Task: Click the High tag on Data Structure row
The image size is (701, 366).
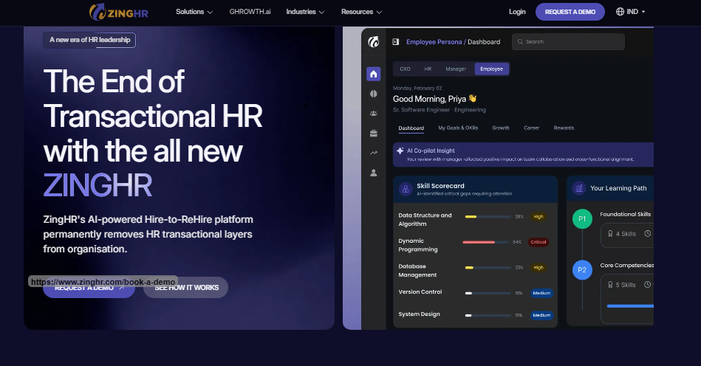Action: point(538,216)
